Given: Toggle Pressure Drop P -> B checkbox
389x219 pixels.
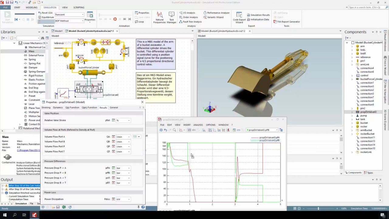Looking at the screenshot, I should point(113,173).
